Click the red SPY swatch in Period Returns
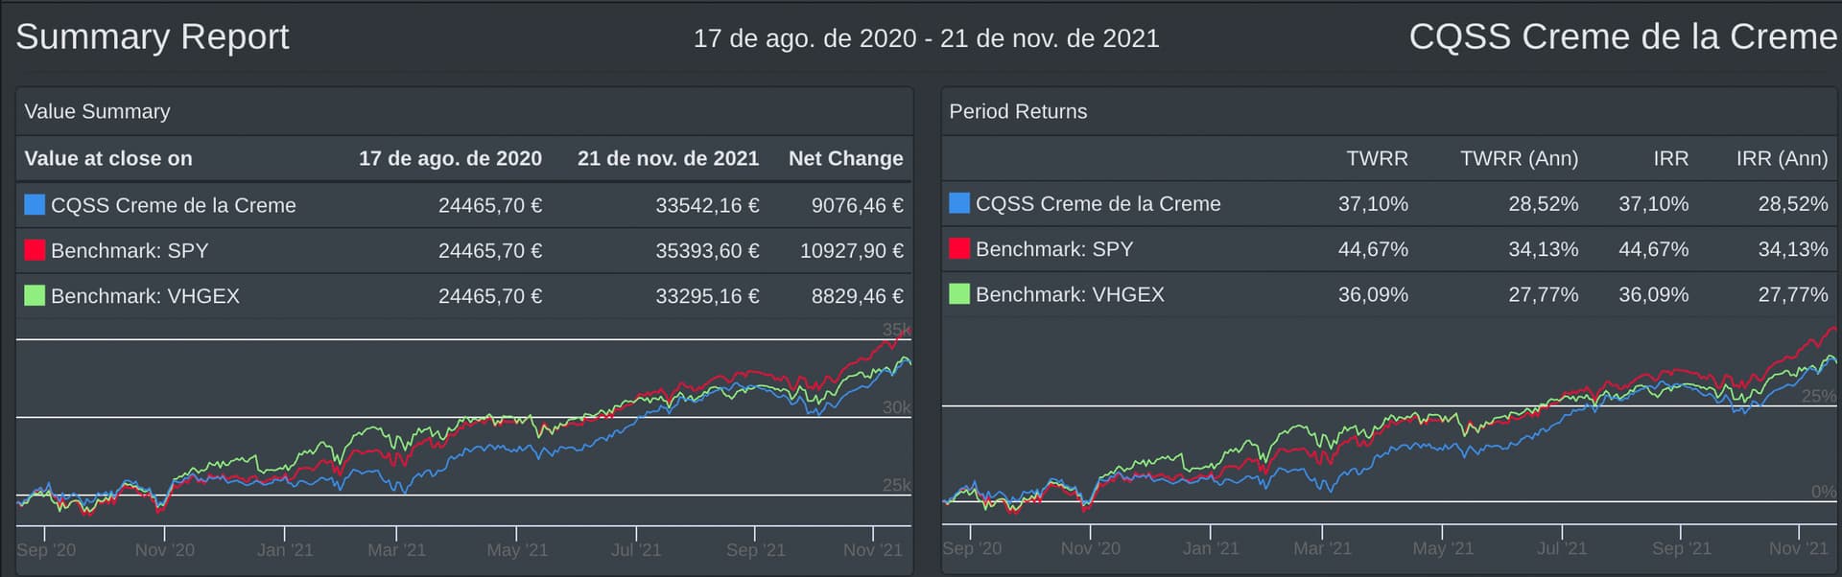 [x=959, y=248]
